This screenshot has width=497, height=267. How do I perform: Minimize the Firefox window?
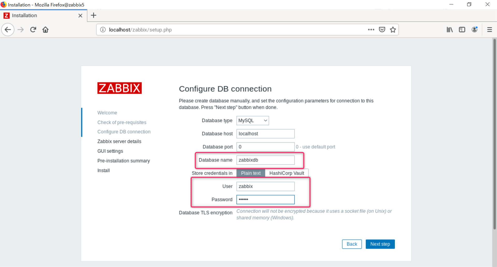[x=451, y=4]
